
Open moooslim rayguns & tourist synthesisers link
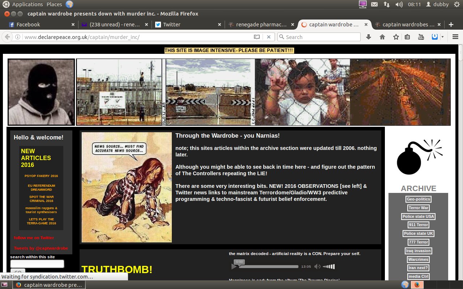pyautogui.click(x=41, y=210)
